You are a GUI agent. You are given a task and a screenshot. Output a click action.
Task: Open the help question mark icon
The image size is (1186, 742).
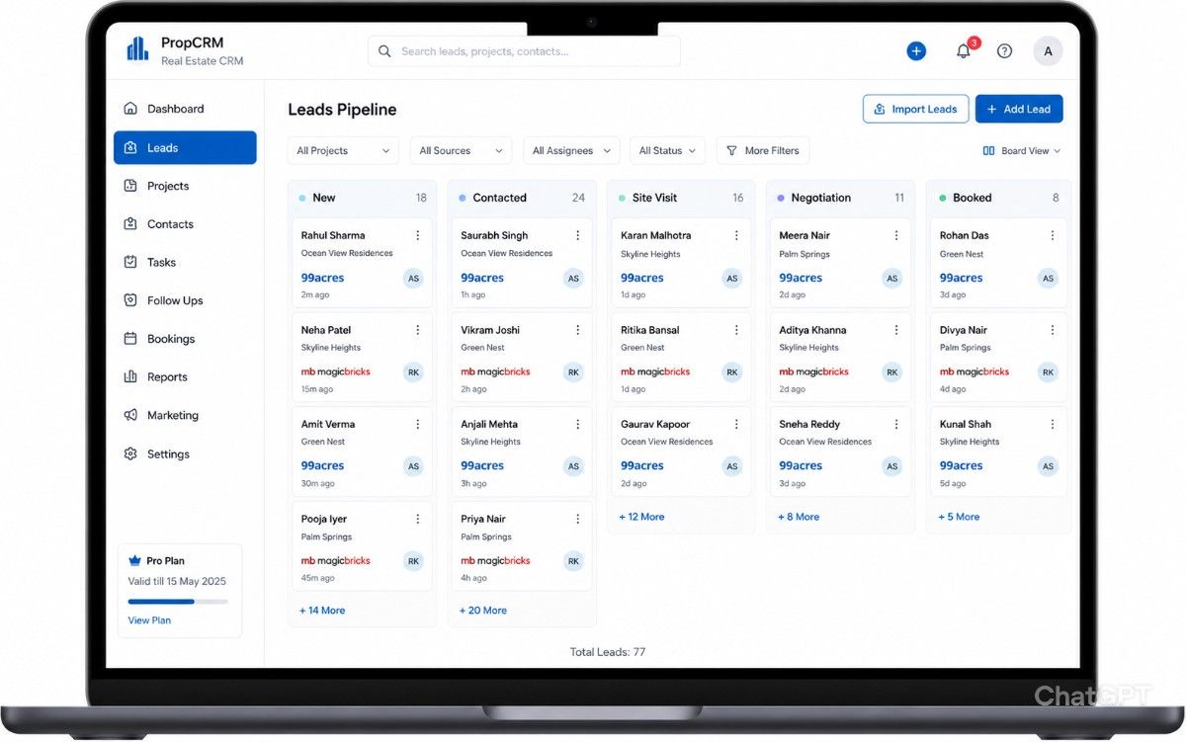1004,51
